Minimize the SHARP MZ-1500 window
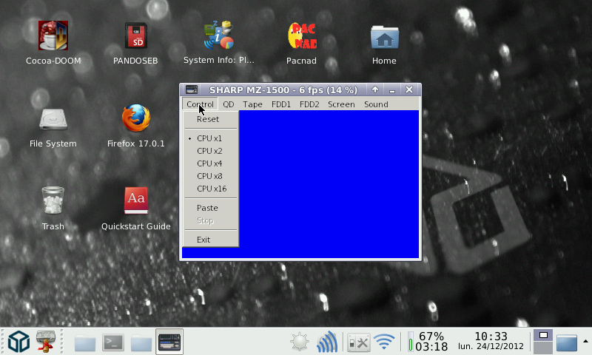 click(392, 89)
